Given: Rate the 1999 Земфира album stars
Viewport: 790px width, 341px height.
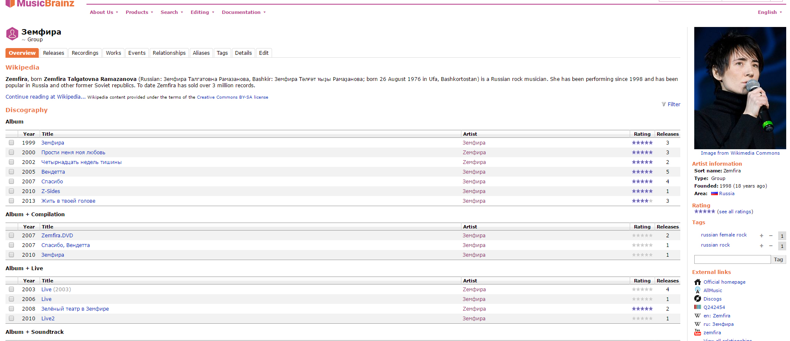Looking at the screenshot, I should 642,143.
